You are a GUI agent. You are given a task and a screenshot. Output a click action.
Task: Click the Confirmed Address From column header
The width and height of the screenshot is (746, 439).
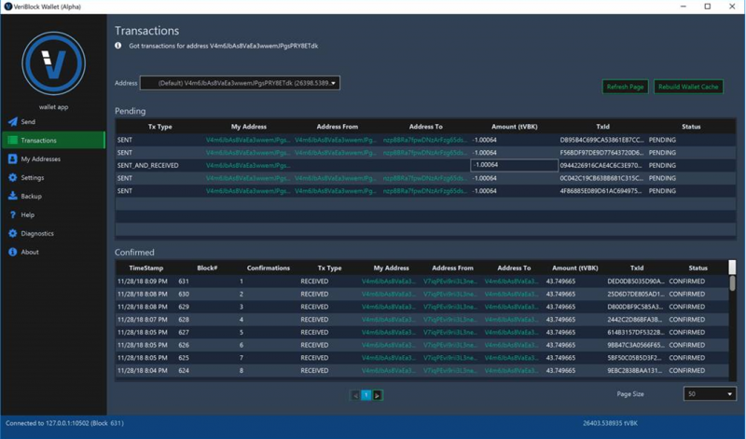click(x=452, y=268)
